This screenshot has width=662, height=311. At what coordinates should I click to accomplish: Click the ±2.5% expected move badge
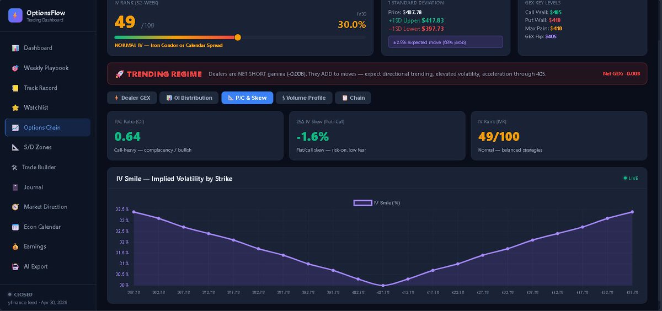point(446,42)
